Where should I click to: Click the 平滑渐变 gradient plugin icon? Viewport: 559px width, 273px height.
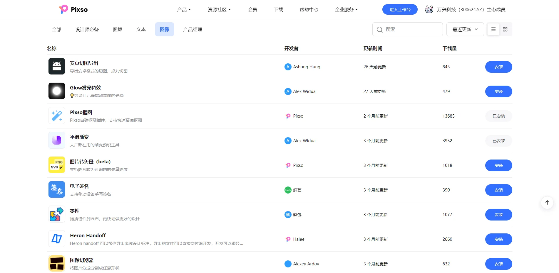tap(56, 140)
